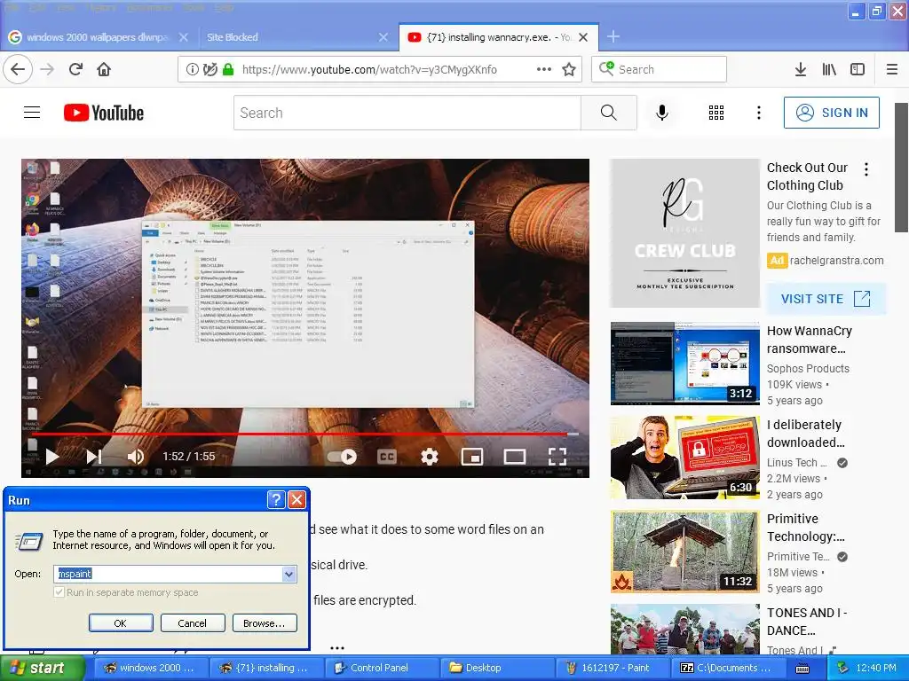This screenshot has height=681, width=909.
Task: Open the page actions three-dot menu in the address bar
Action: pyautogui.click(x=544, y=69)
